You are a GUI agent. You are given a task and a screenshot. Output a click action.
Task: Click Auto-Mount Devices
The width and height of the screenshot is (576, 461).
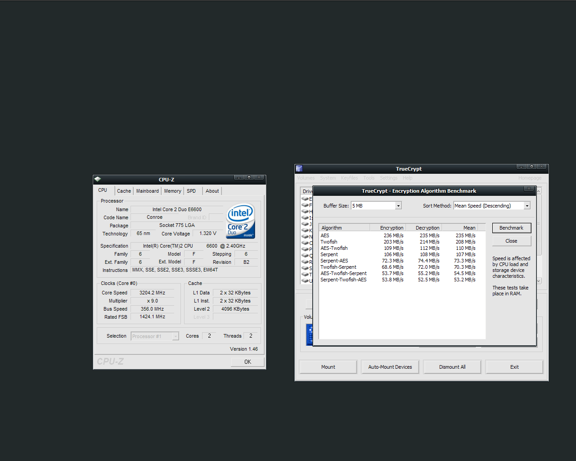(390, 367)
